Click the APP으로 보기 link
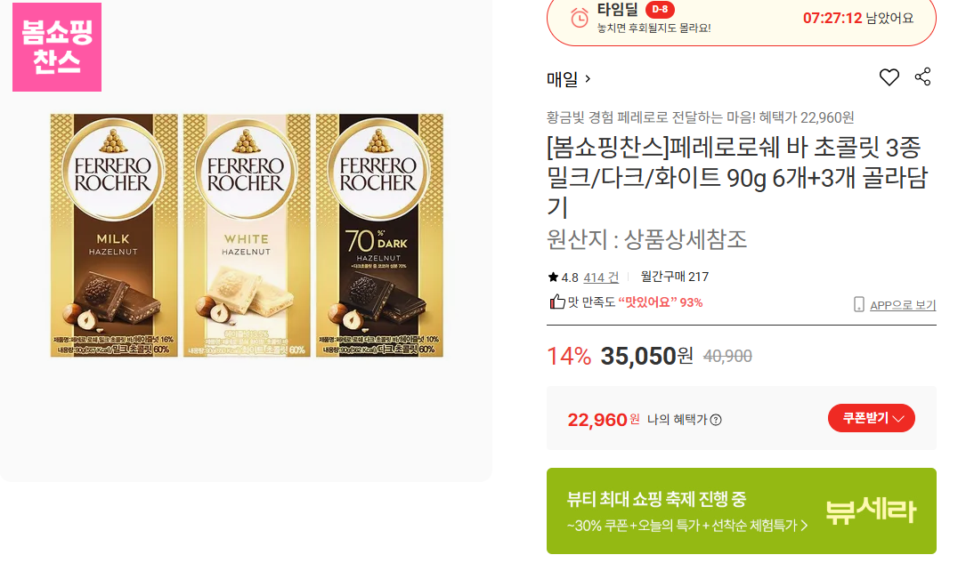This screenshot has height=563, width=966. (903, 305)
